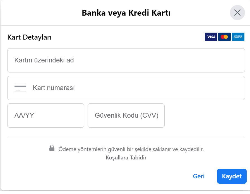Click the padlock security icon
250x194 pixels.
pyautogui.click(x=52, y=148)
